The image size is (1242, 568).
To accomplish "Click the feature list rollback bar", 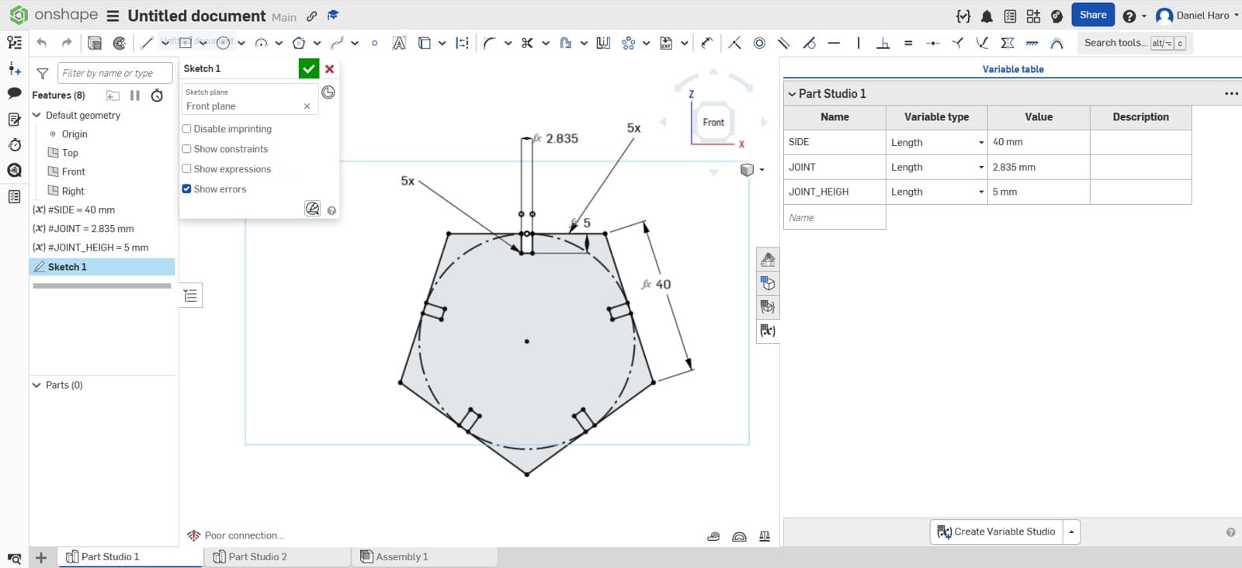I will (x=102, y=286).
